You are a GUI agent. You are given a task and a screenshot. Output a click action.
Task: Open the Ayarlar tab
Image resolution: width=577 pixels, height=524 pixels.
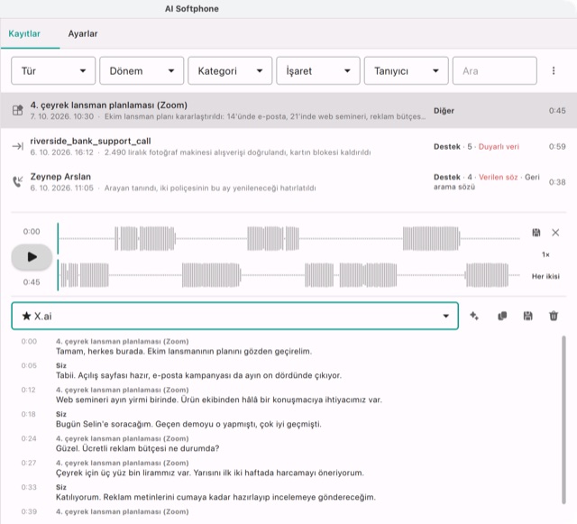(x=83, y=34)
